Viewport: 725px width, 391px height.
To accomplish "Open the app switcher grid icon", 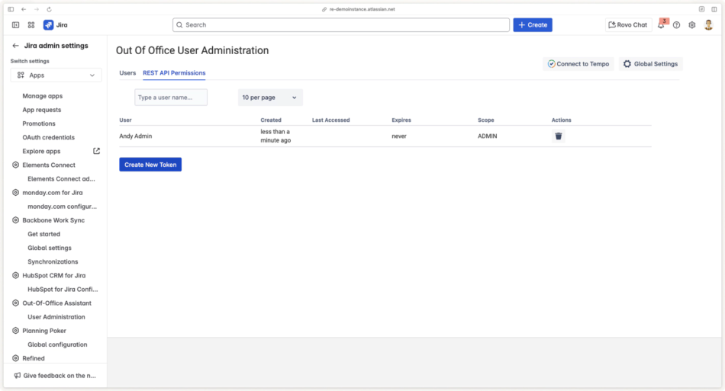I will (x=31, y=25).
